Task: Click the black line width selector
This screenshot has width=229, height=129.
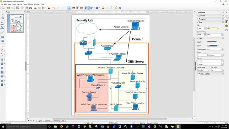Action: 212,42
